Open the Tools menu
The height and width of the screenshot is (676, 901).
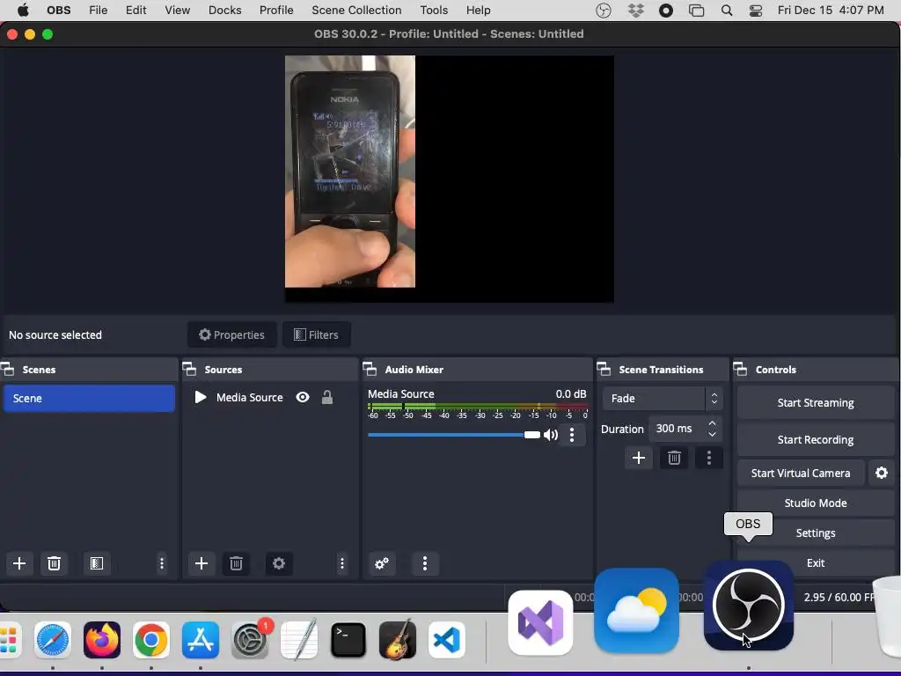[x=434, y=11]
